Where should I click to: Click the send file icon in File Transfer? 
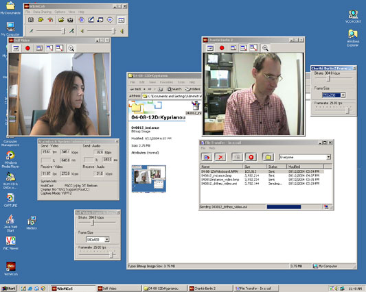[207, 157]
